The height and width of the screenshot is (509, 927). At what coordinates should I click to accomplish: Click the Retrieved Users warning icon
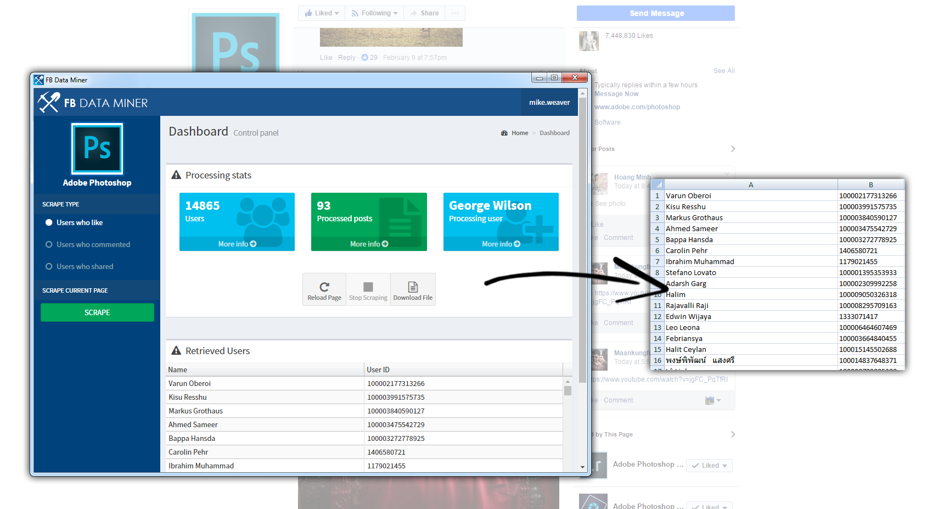click(176, 350)
